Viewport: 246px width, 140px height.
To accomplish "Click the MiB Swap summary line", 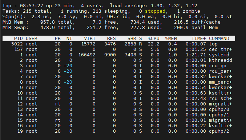I will [110, 28].
